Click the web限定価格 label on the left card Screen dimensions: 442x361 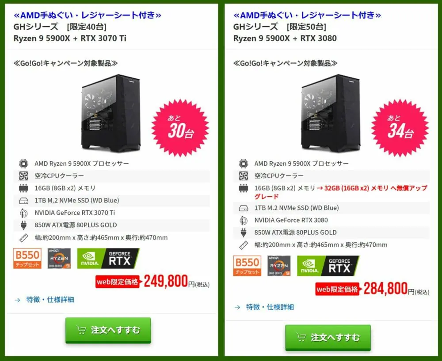coord(117,282)
